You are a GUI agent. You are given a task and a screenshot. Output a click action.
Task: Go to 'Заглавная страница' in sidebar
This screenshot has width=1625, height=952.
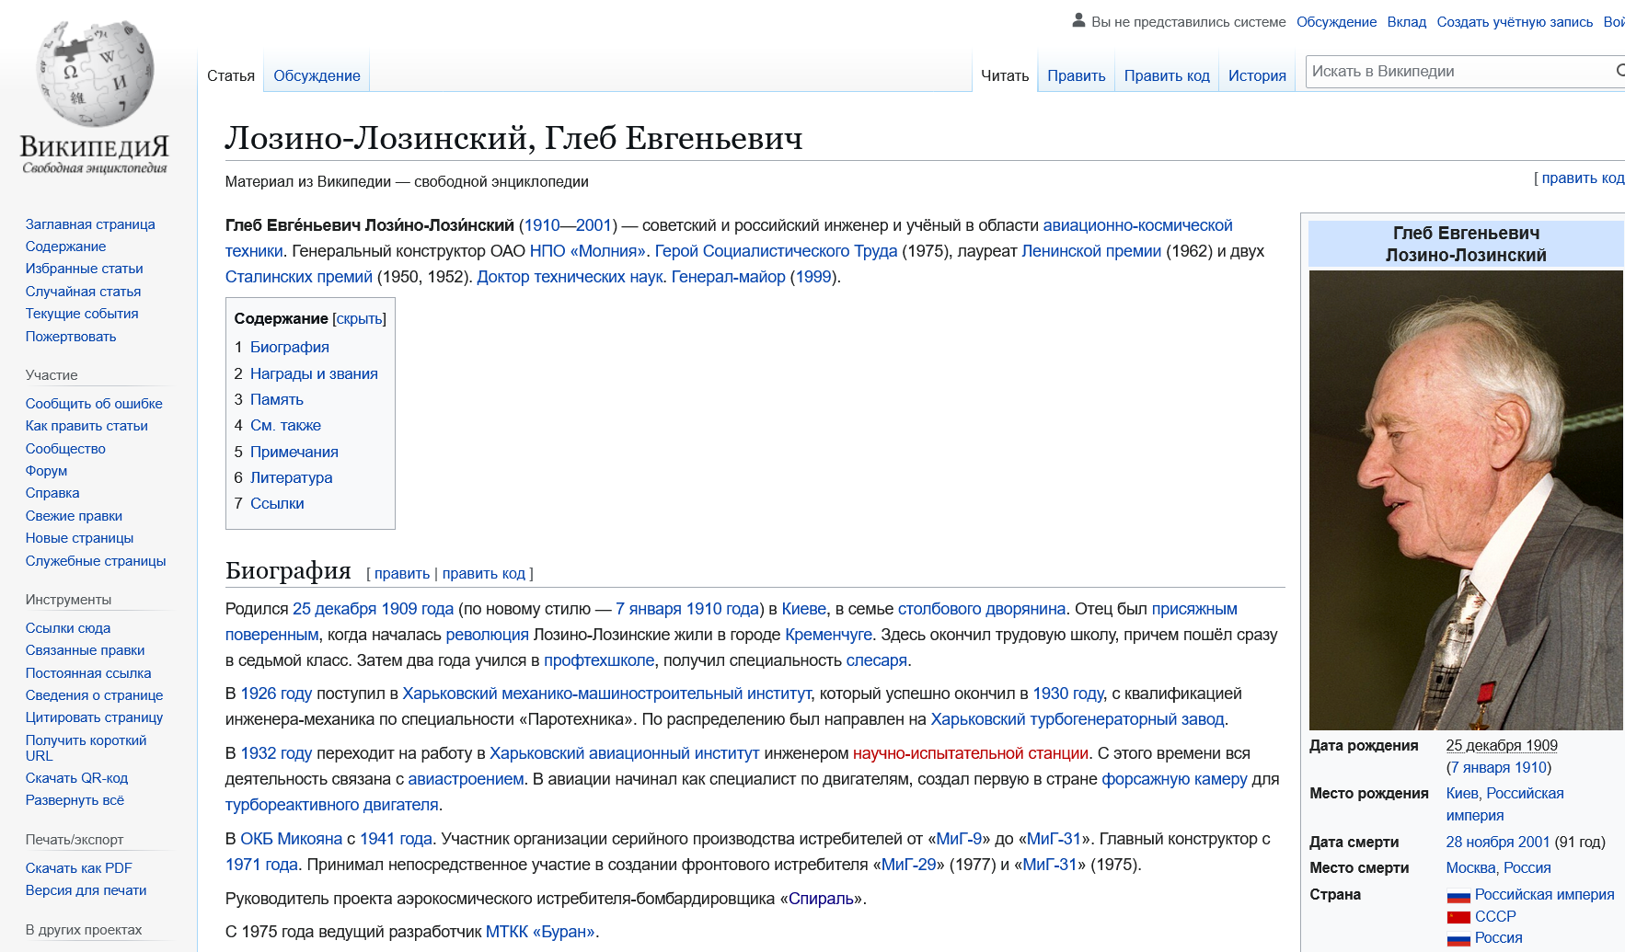(x=90, y=224)
